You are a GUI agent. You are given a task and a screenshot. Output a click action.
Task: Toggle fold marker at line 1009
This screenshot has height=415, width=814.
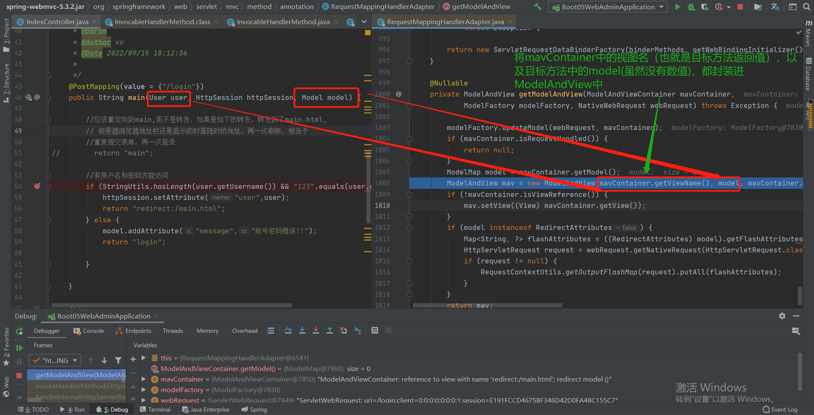pos(410,194)
